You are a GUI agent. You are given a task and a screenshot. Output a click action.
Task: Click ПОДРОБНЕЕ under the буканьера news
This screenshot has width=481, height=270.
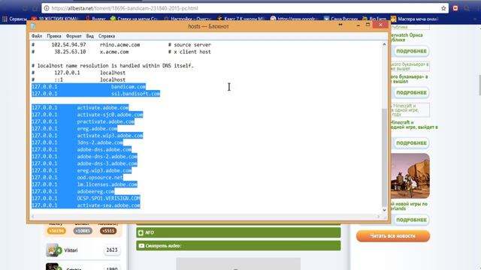[411, 92]
